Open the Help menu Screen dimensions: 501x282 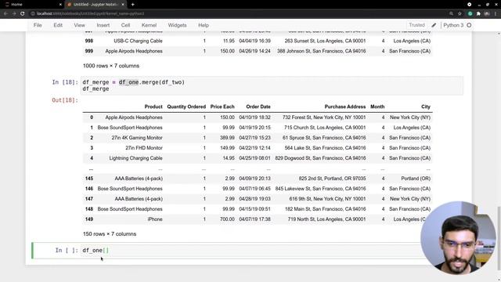204,25
